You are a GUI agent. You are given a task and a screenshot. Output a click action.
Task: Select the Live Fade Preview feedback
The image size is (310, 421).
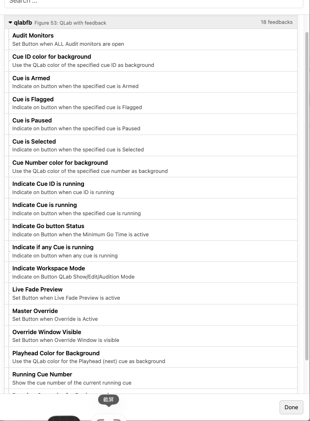pos(153,293)
